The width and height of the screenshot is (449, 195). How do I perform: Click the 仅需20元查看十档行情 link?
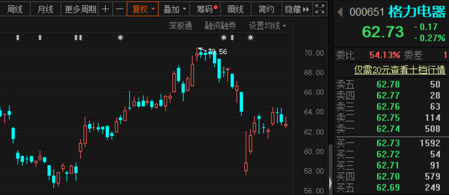400,70
